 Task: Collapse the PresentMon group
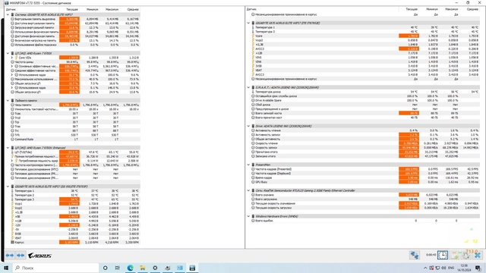(x=248, y=165)
